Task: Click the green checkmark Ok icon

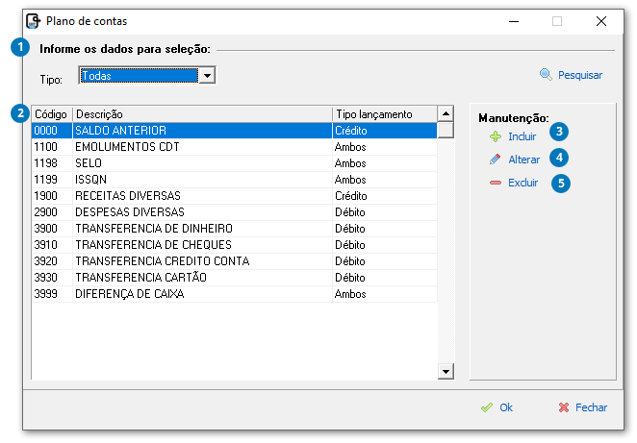Action: coord(487,407)
